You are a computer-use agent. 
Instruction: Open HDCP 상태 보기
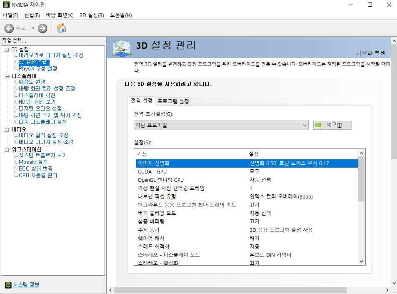click(x=37, y=102)
